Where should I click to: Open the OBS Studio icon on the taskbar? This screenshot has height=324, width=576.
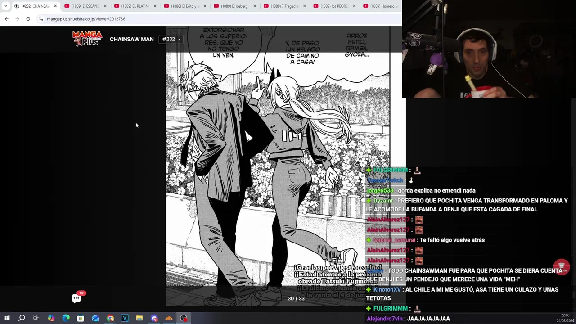click(x=184, y=318)
